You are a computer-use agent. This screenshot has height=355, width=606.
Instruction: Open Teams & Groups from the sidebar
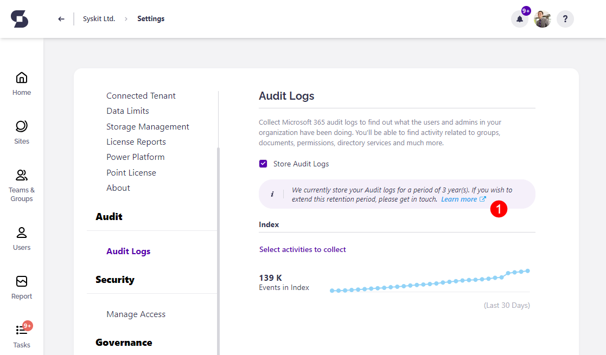coord(21,180)
